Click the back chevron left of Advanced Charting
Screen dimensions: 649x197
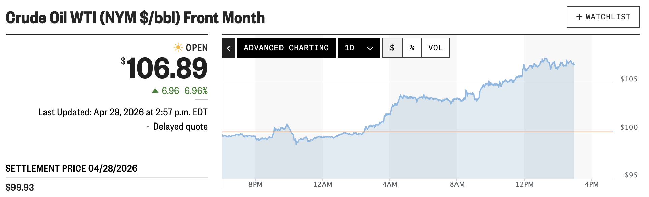click(228, 48)
